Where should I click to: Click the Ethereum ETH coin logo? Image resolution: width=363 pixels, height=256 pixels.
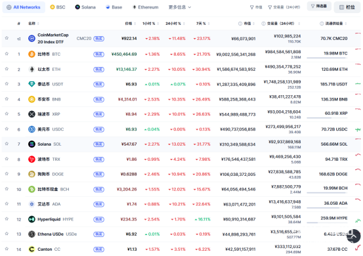click(x=32, y=69)
